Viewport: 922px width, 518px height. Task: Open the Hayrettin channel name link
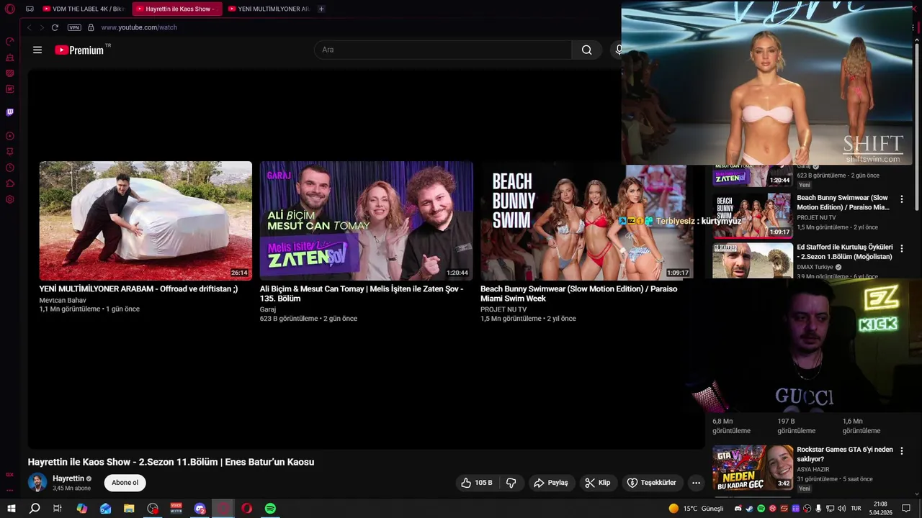point(68,478)
